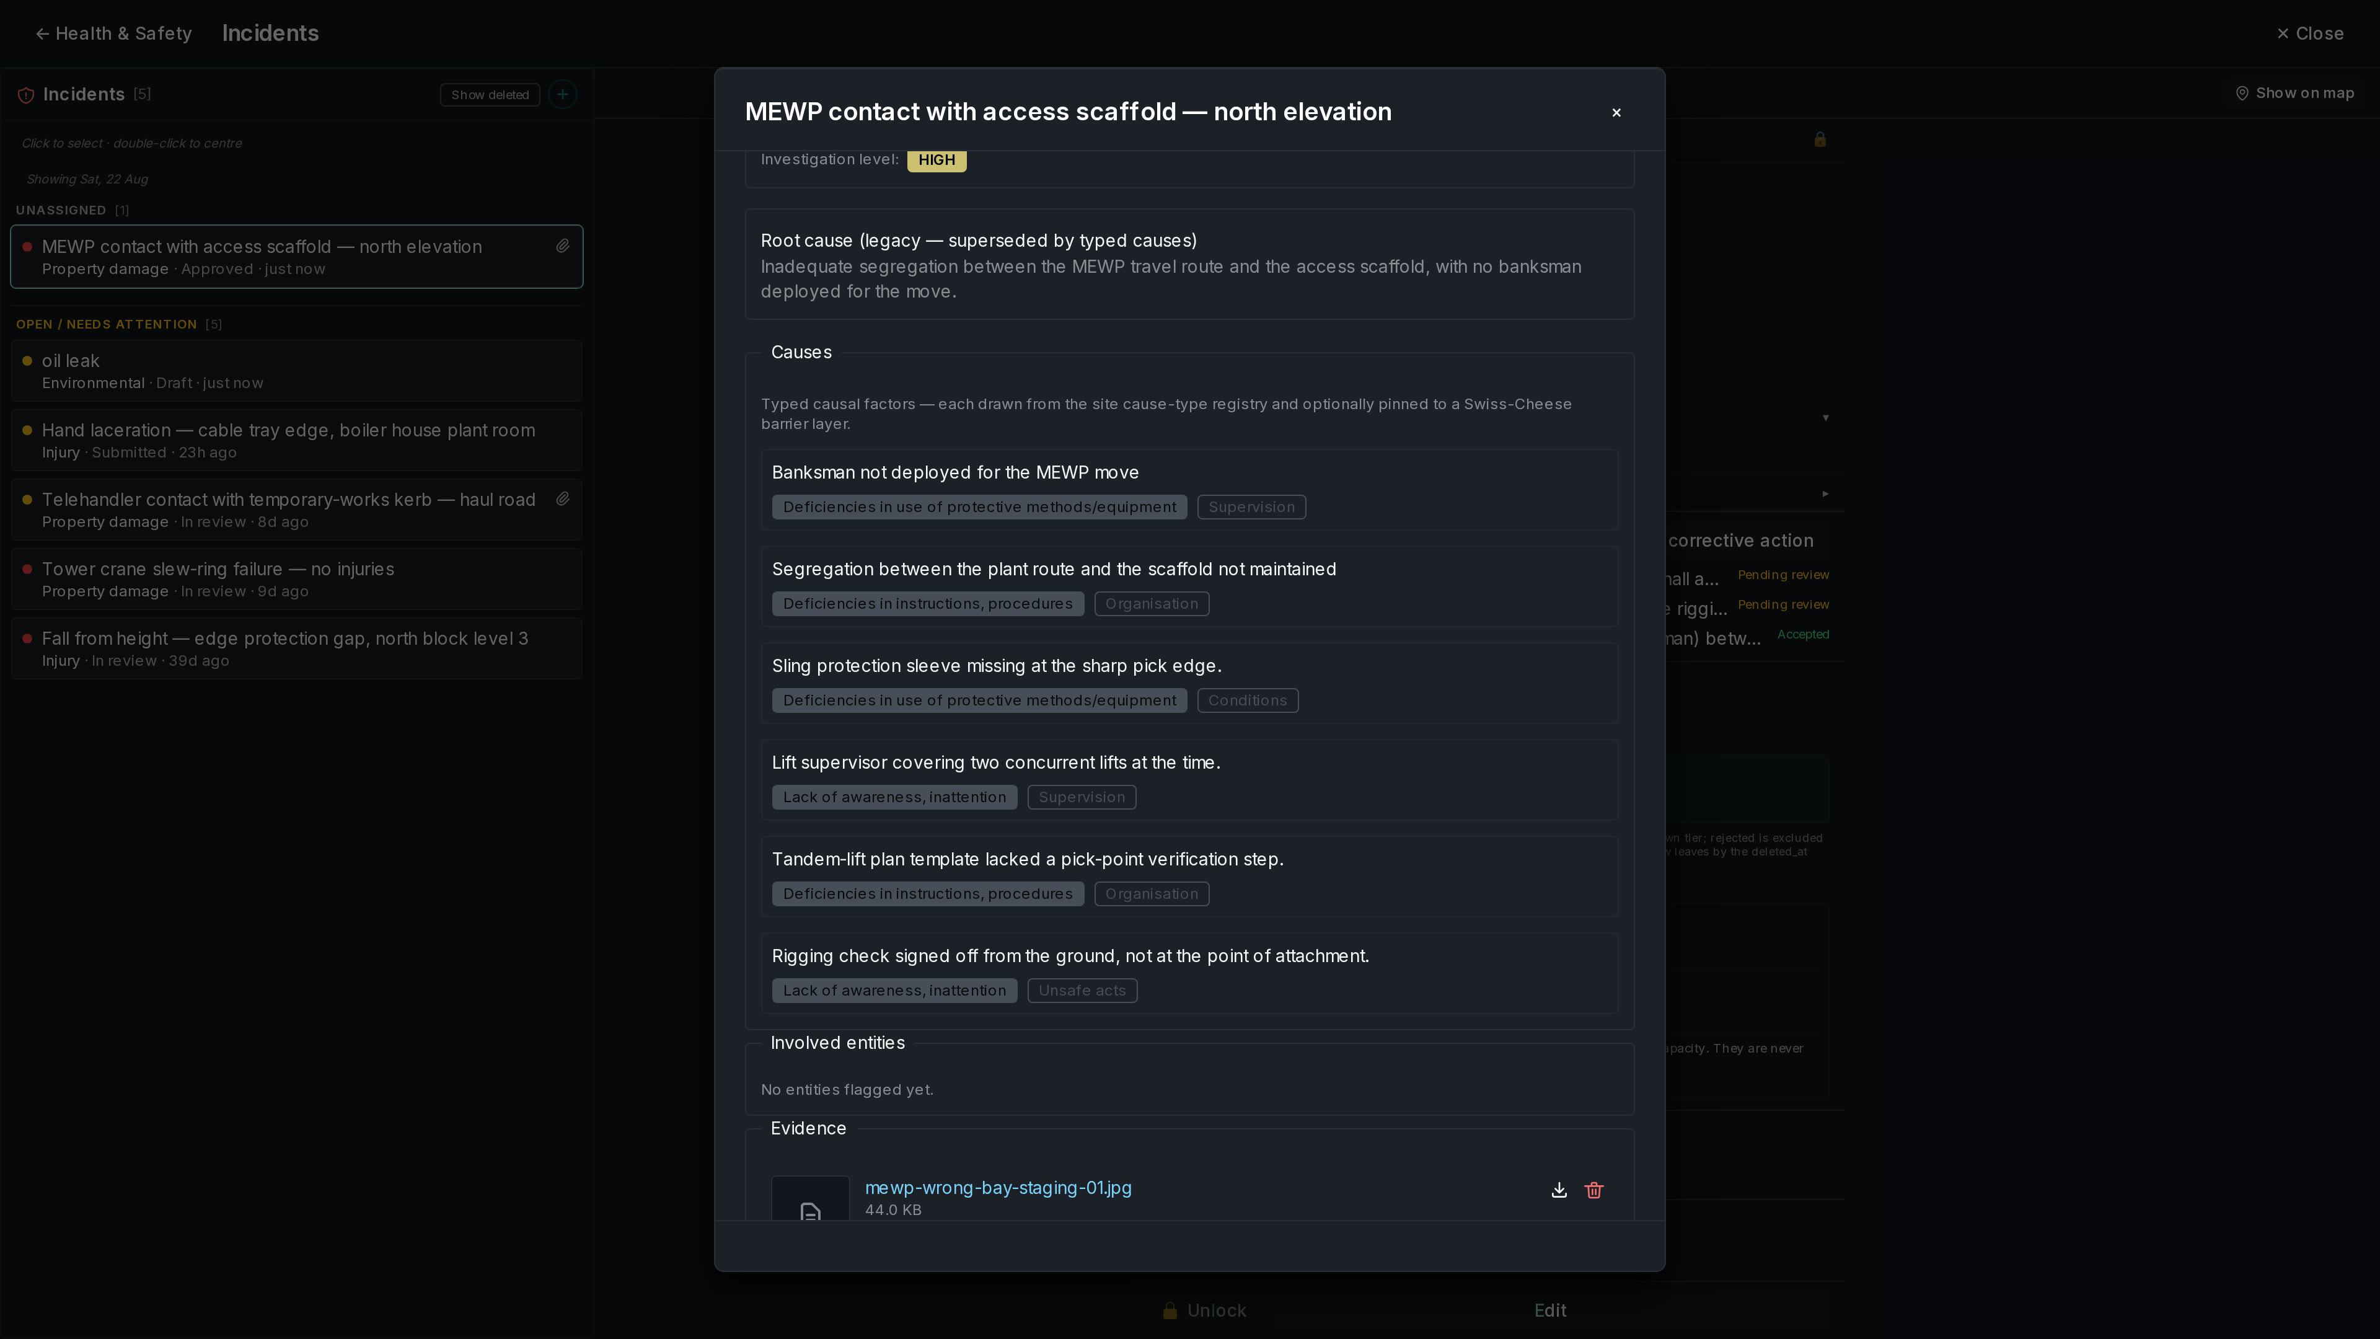Click the UNASSIGNED group header

click(72, 211)
